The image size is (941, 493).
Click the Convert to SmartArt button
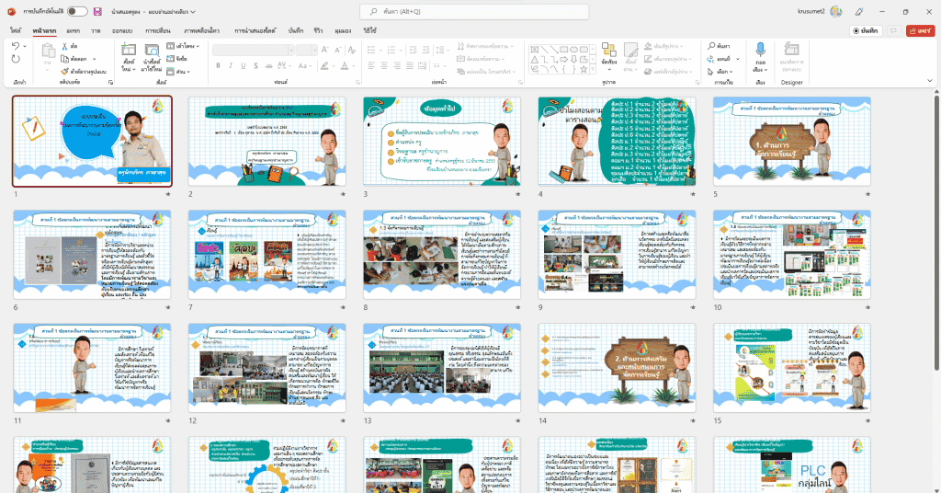(x=485, y=72)
